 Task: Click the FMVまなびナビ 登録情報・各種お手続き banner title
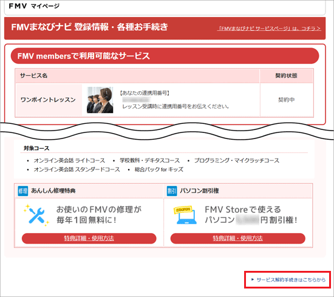(89, 27)
